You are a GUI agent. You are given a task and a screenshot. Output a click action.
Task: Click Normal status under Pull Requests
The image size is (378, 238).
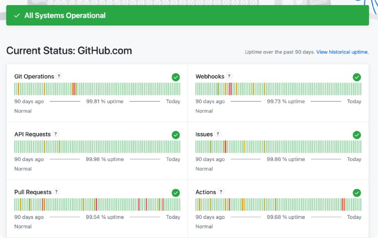(x=23, y=227)
